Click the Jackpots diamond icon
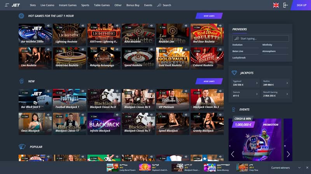Screen dimensions: 311x174 tap(234, 73)
